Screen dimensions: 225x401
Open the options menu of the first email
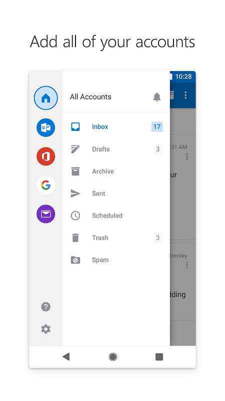187,156
